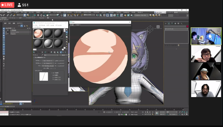Click Material 1 face (Pencil+ 4) button
Viewport: 223px width, 127px height.
(48, 61)
